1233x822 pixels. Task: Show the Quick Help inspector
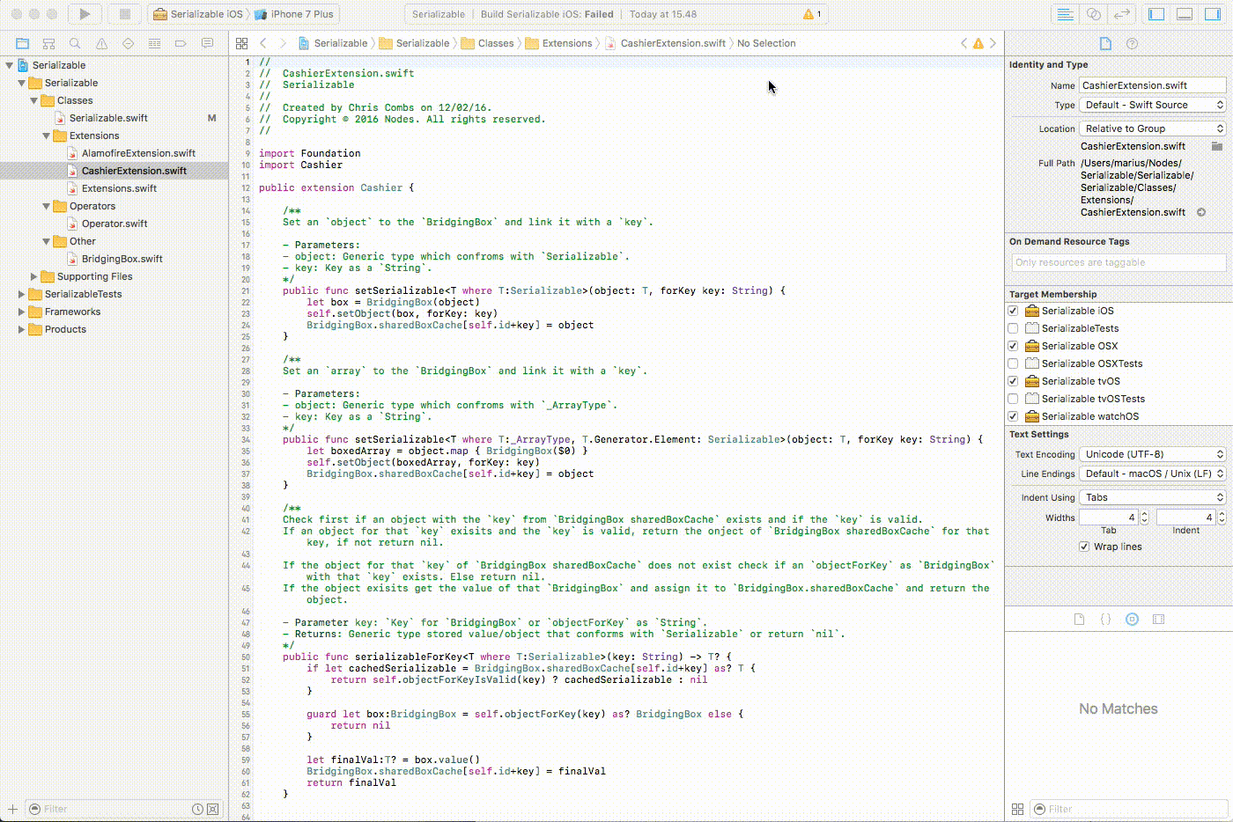[x=1132, y=43]
